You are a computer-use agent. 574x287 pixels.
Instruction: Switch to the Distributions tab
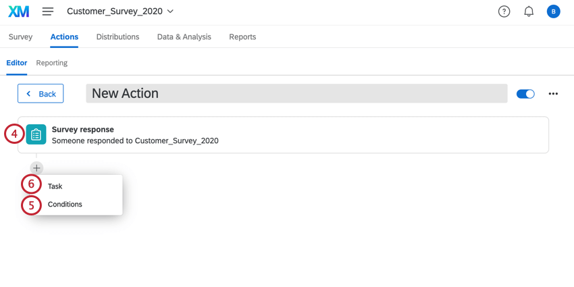pyautogui.click(x=118, y=36)
